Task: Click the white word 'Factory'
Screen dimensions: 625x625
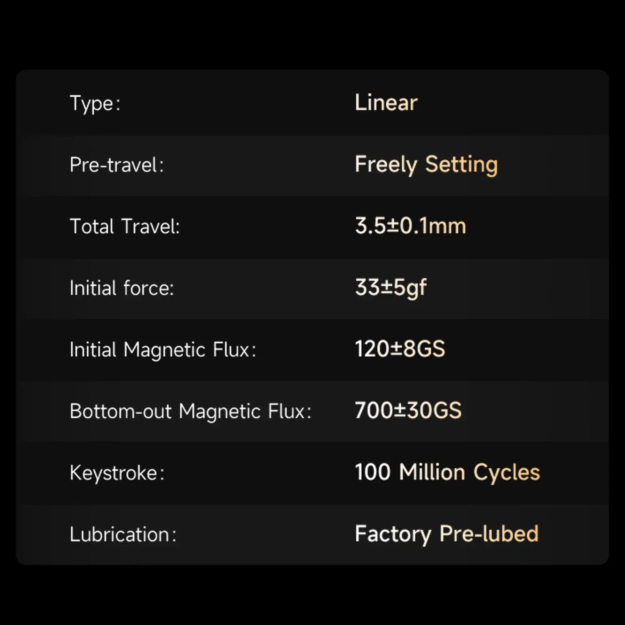Action: [393, 534]
